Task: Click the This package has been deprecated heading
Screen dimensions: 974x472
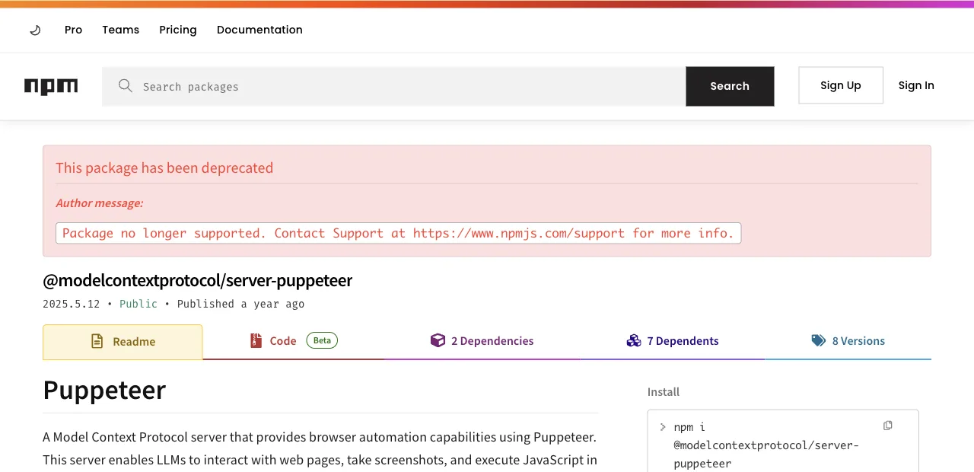Action: [164, 168]
